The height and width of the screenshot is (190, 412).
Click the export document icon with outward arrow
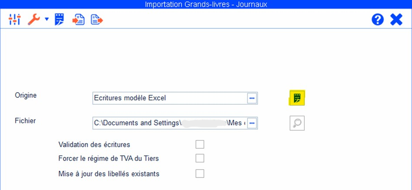[97, 20]
